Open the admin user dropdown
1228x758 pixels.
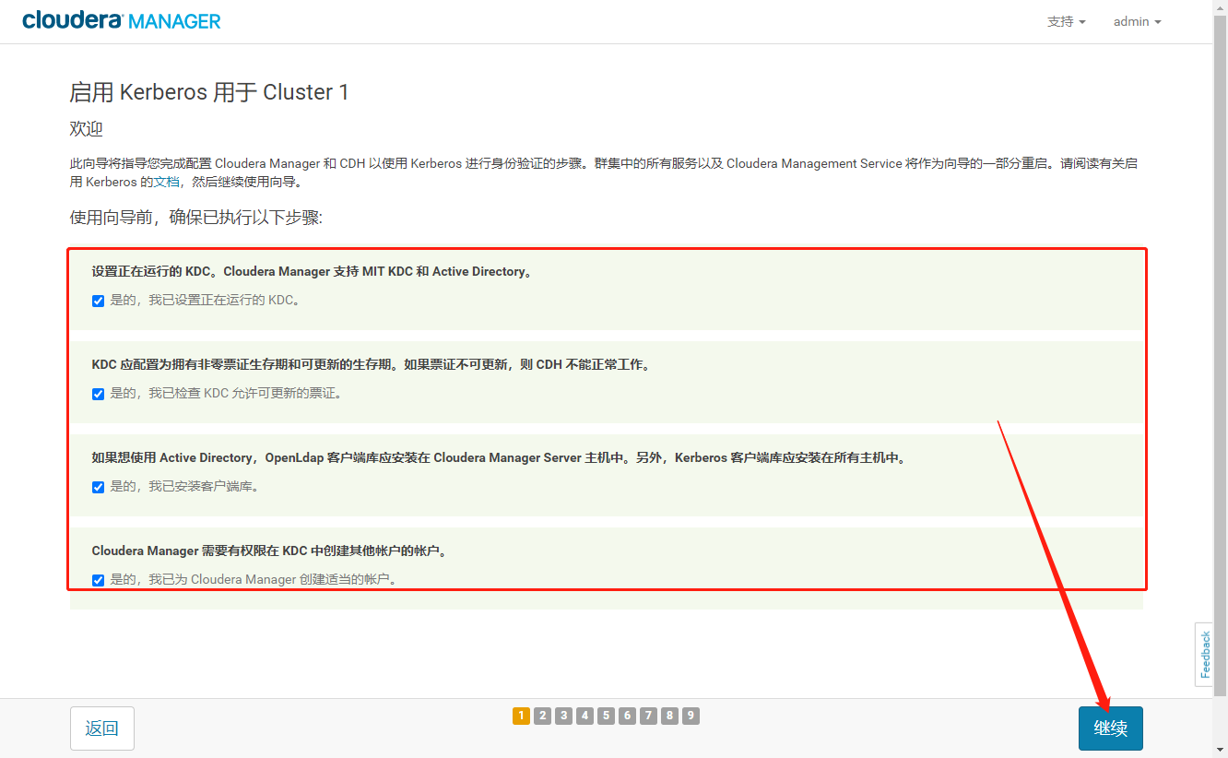point(1137,21)
